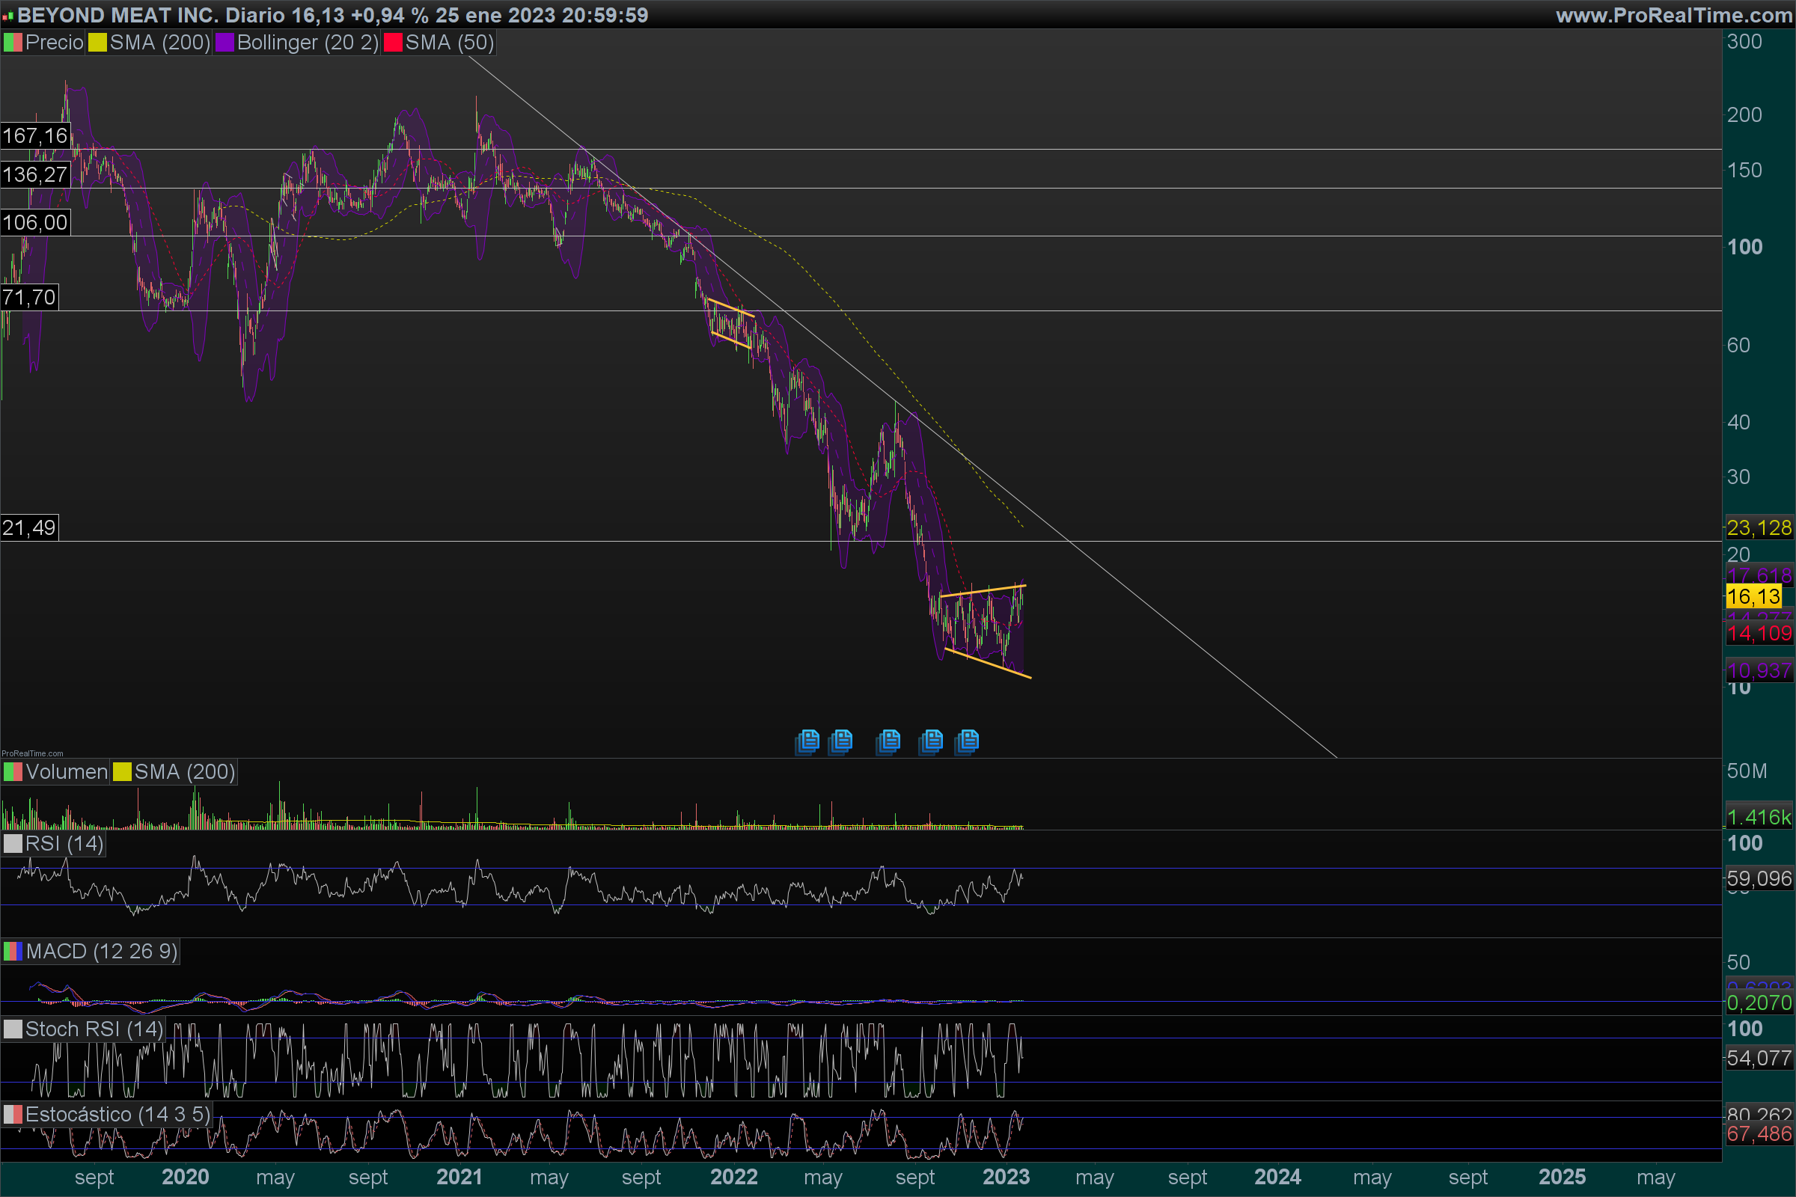Click the candlestick icon beside BEYOND MEAT title

pos(7,15)
